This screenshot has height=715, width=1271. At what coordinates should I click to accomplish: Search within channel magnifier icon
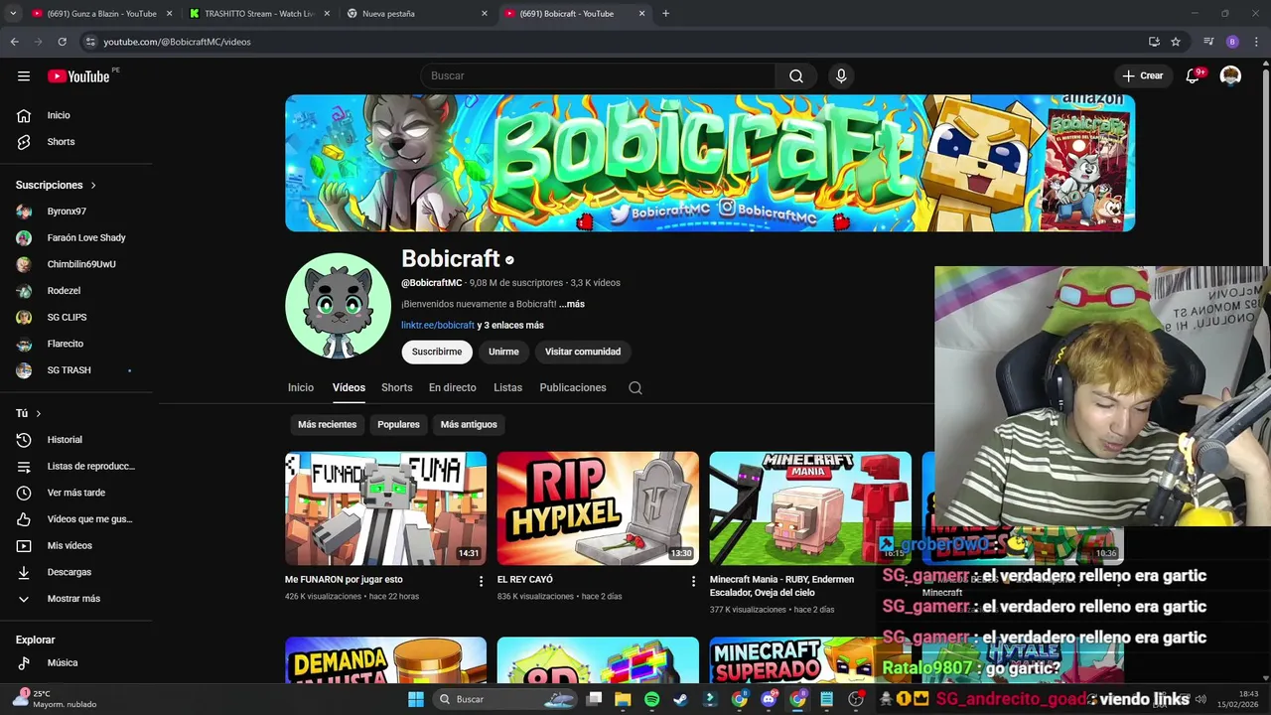(635, 388)
